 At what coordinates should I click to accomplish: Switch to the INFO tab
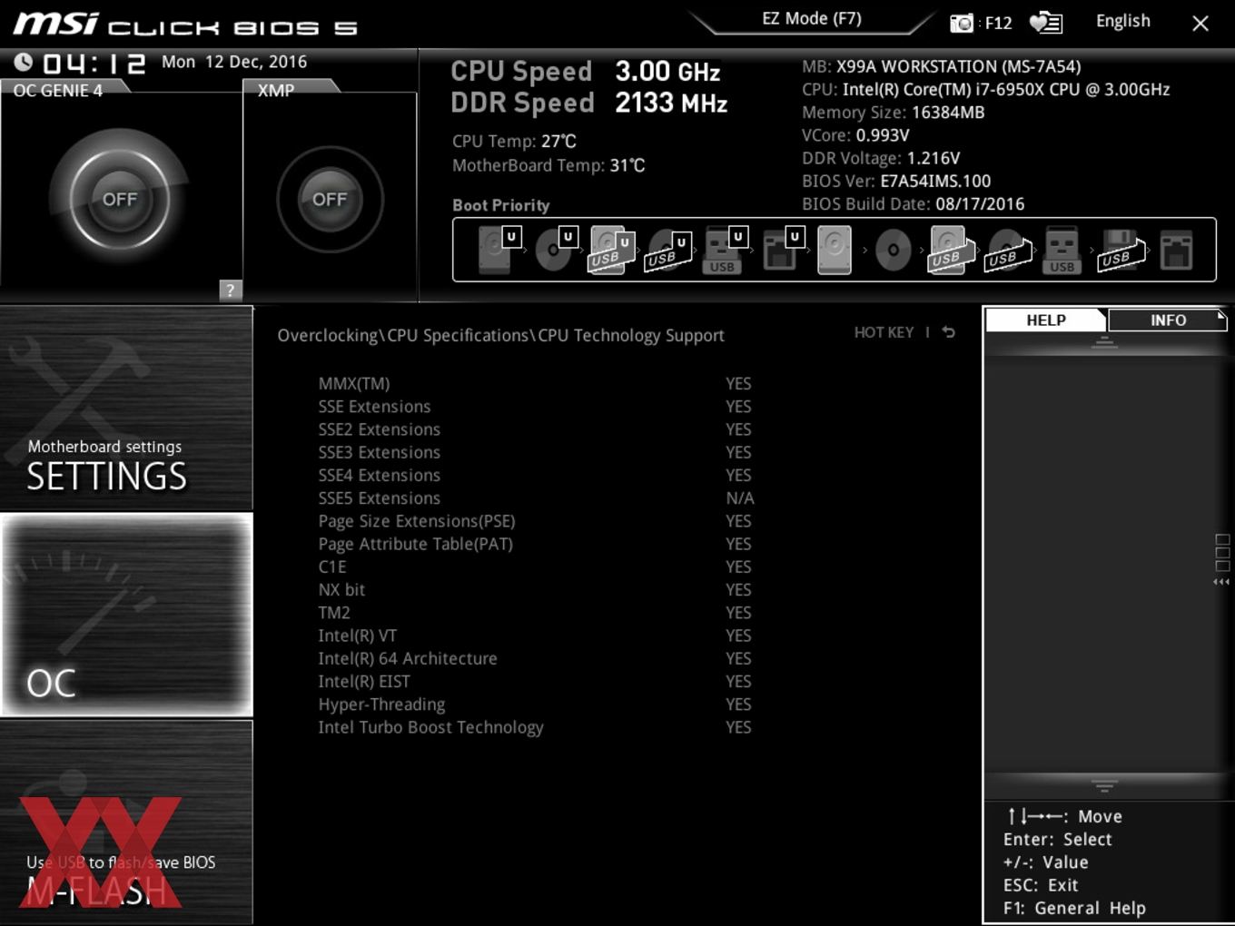point(1168,320)
